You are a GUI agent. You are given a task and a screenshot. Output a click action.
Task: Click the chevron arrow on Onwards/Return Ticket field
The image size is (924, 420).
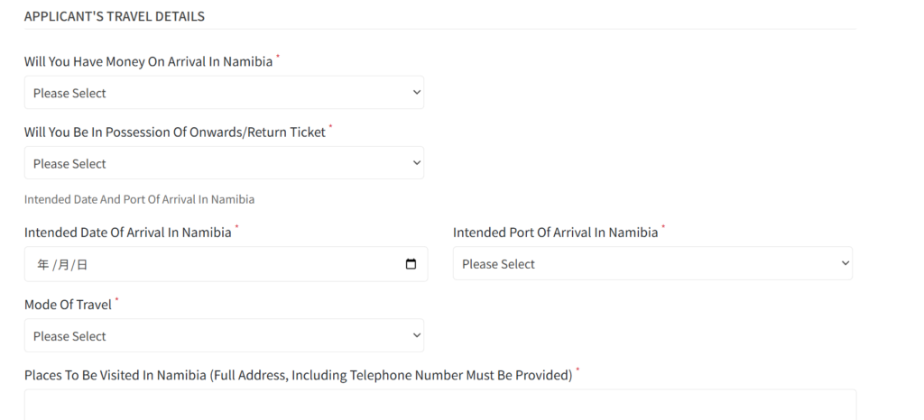(416, 163)
